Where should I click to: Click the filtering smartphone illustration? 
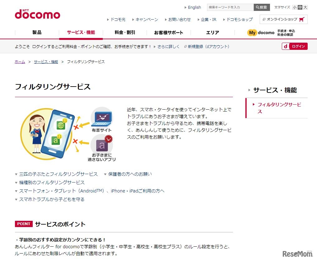point(48,134)
